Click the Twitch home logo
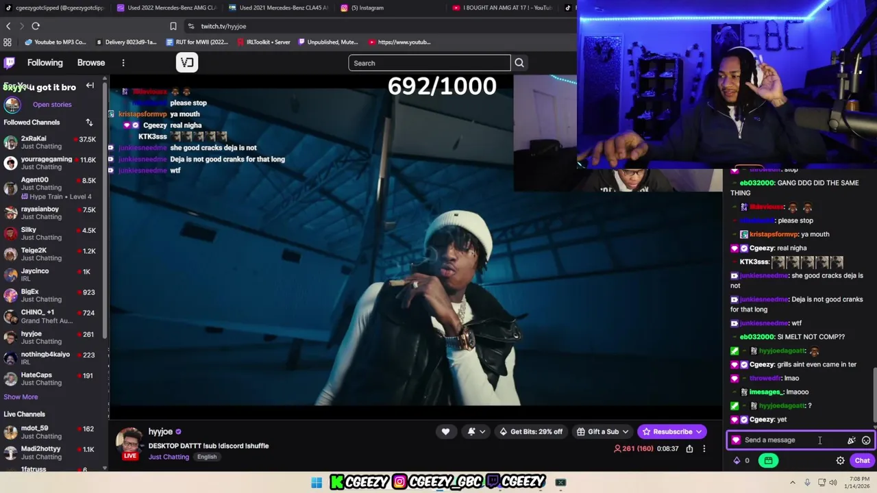877x493 pixels. click(x=10, y=63)
